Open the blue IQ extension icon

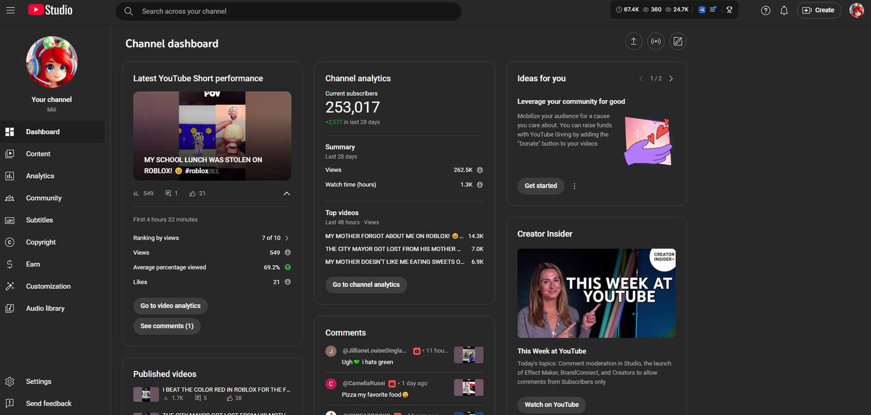702,10
